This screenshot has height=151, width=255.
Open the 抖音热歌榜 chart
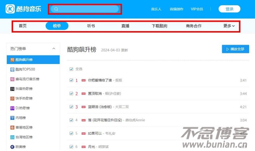click(x=24, y=89)
